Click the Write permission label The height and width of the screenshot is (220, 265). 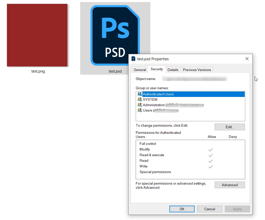pos(143,166)
